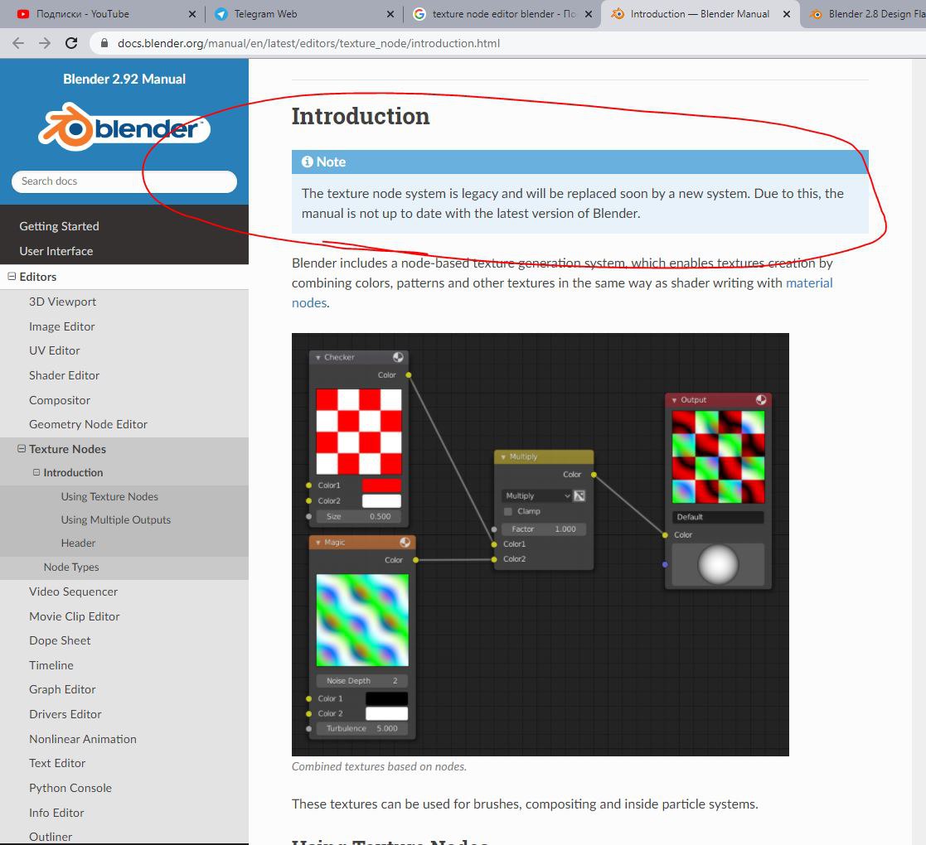Close the Подписки - YouTube tab
This screenshot has height=845, width=926.
tap(192, 14)
